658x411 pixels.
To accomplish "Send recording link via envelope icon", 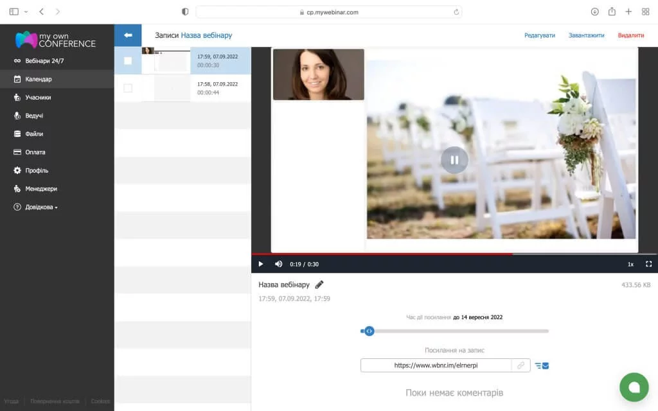I will pyautogui.click(x=542, y=366).
